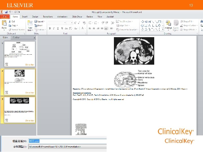Open the Font Color button
This screenshot has height=152, width=203.
pyautogui.click(x=82, y=28)
